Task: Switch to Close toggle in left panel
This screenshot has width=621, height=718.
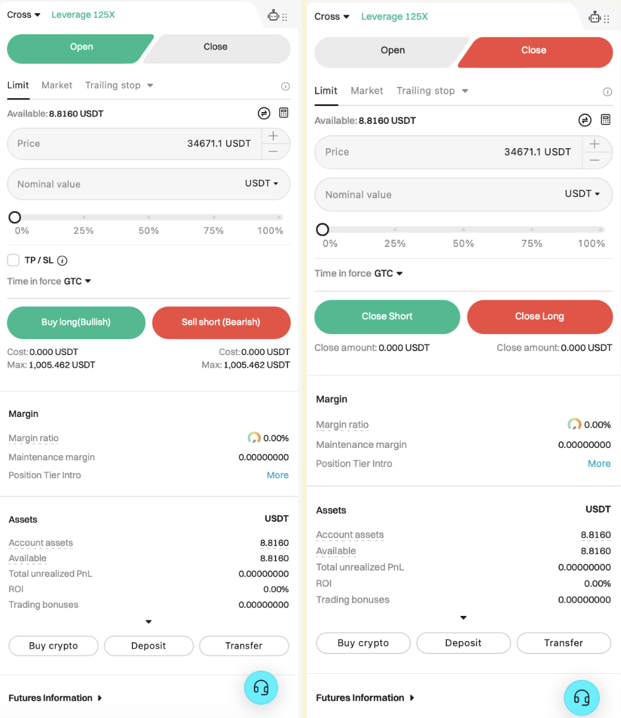Action: 216,47
